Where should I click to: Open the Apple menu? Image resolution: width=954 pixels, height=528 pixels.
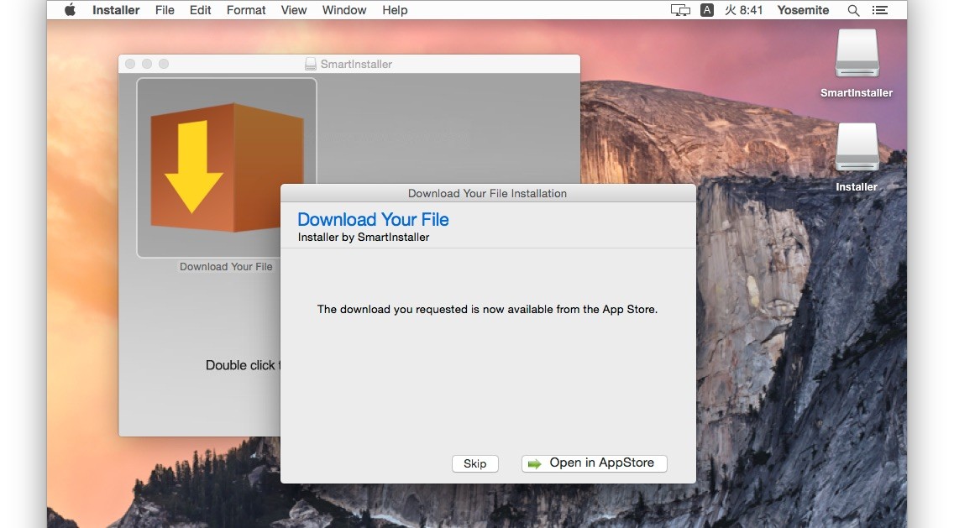coord(70,10)
